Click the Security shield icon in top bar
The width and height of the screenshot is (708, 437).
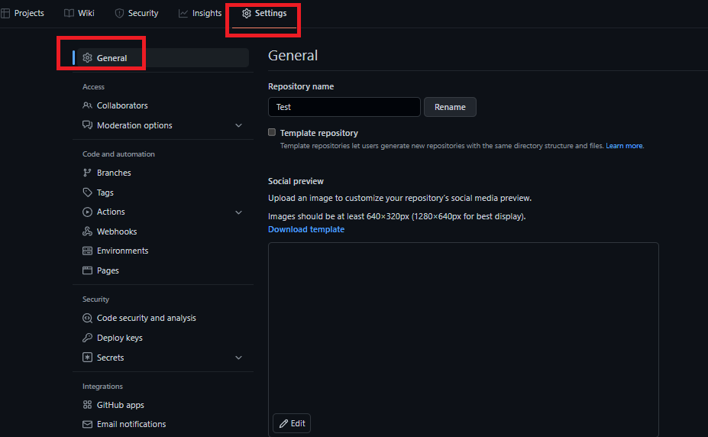pyautogui.click(x=119, y=14)
